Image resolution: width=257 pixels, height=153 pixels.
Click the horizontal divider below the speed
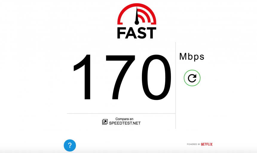pos(121,113)
